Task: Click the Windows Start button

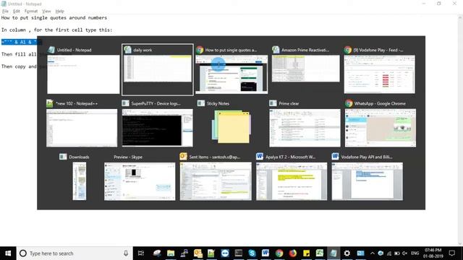Action: pos(8,253)
